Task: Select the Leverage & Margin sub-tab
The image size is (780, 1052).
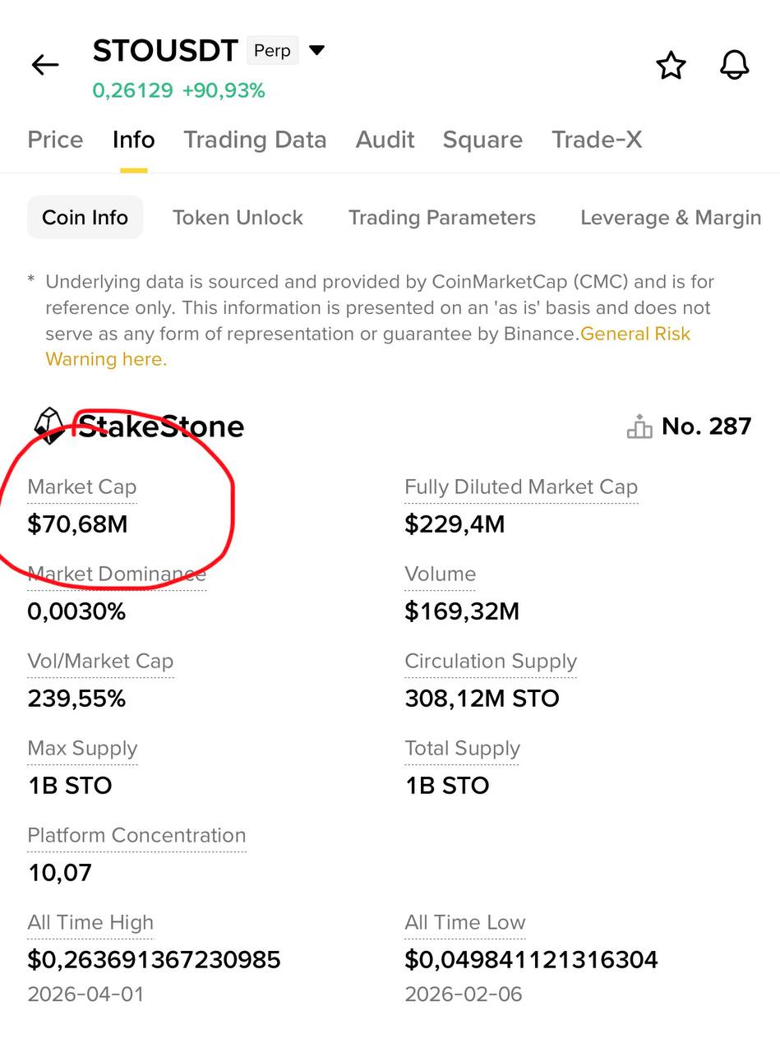Action: 671,218
